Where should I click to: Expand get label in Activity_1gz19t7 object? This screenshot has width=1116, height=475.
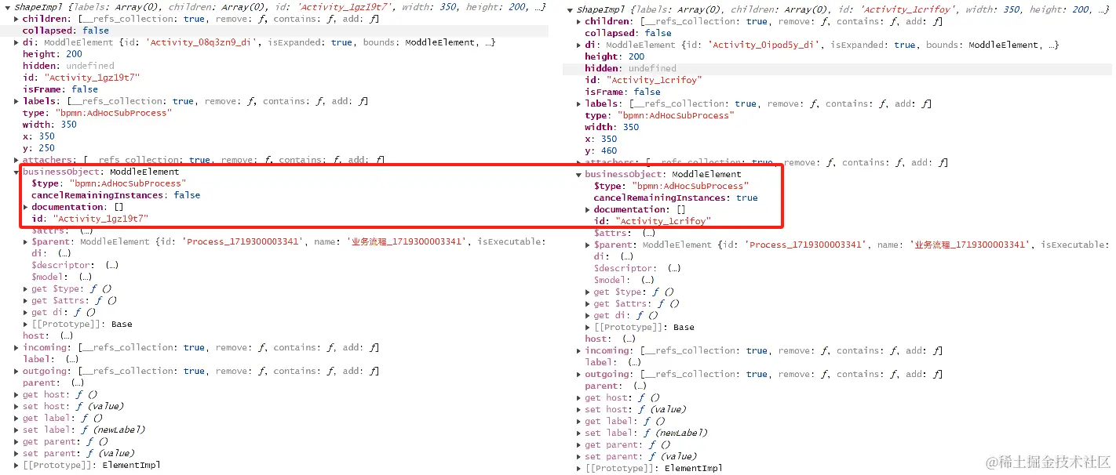pos(16,419)
